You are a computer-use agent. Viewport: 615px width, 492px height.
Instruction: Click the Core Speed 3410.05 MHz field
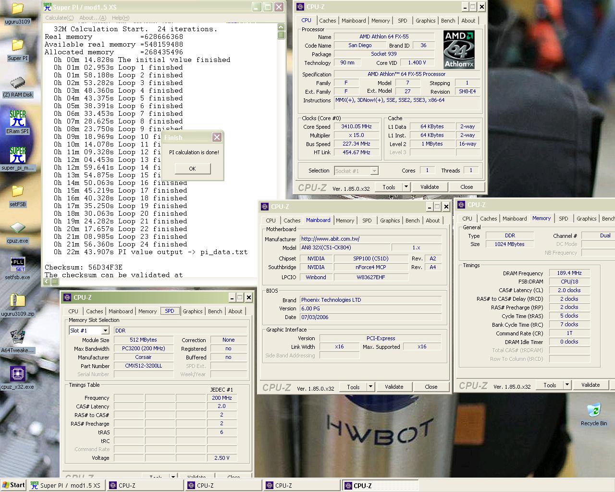[x=356, y=126]
